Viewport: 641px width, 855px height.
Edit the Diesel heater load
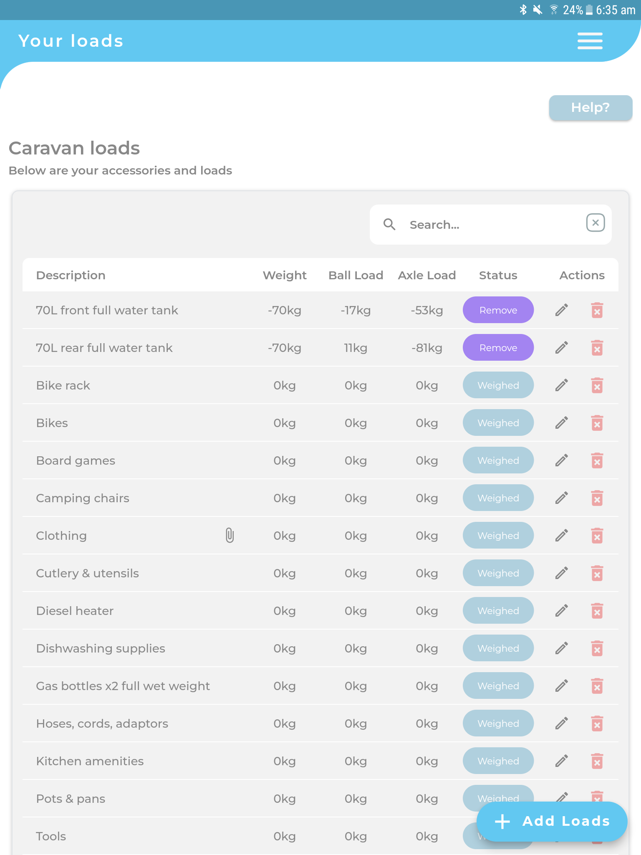click(561, 610)
